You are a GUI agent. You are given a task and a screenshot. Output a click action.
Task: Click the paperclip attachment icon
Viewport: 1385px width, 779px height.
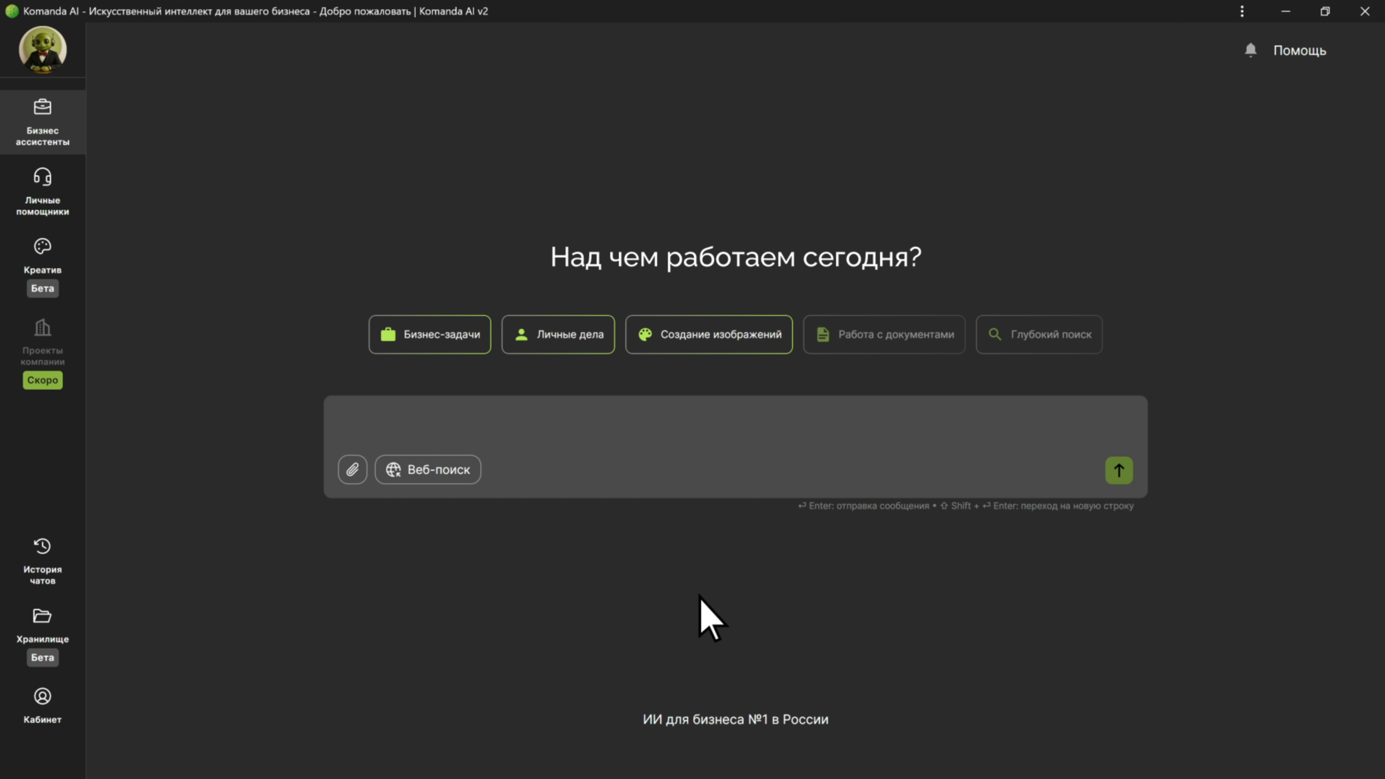tap(352, 469)
